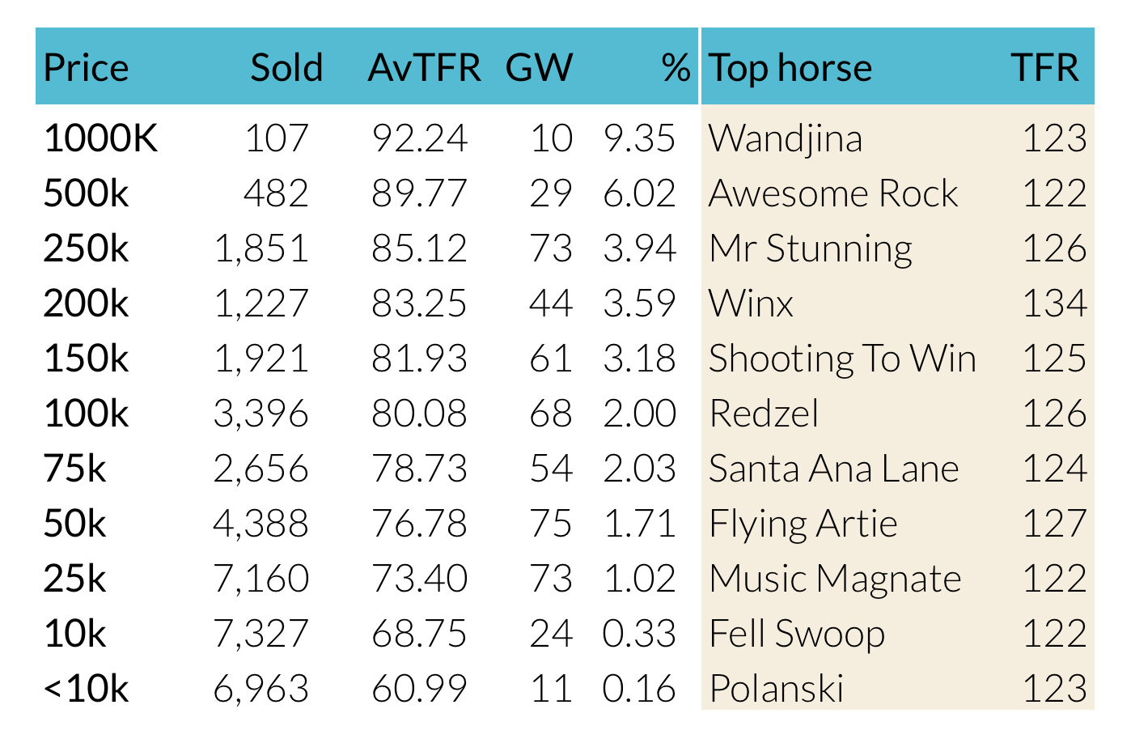The image size is (1131, 743).
Task: Select the Flying Artie horse name
Action: [803, 524]
